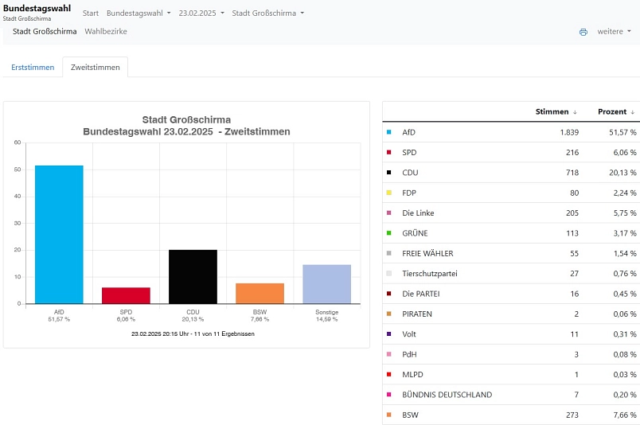Select FDP row label
Screen dimensions: 640x425
coord(409,193)
